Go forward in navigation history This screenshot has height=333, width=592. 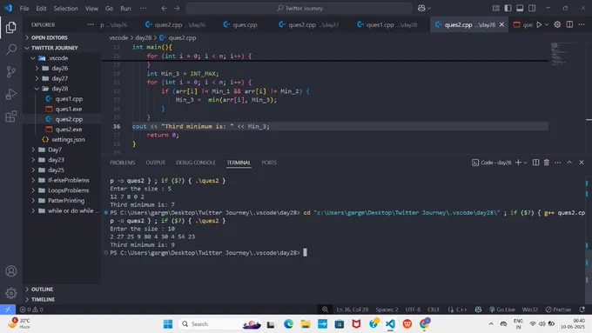tap(177, 9)
